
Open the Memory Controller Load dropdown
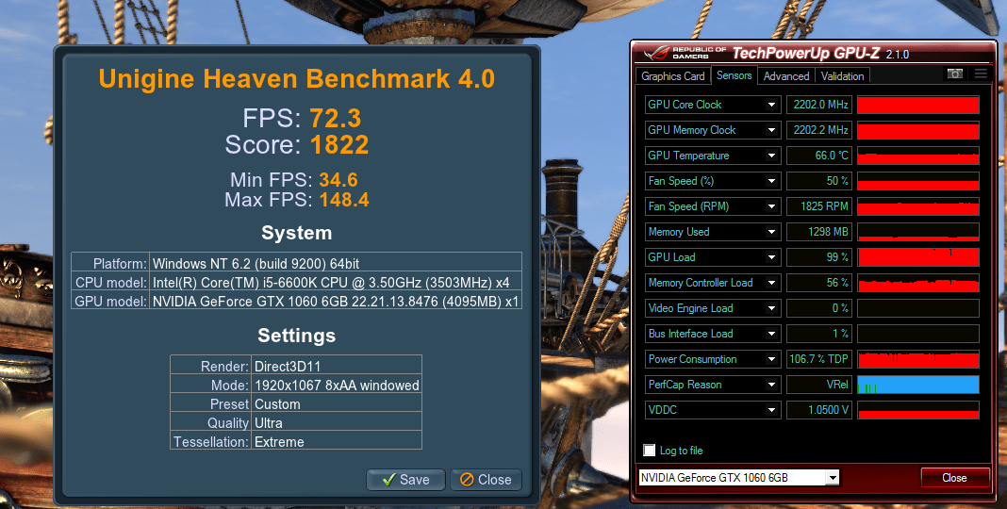click(772, 283)
